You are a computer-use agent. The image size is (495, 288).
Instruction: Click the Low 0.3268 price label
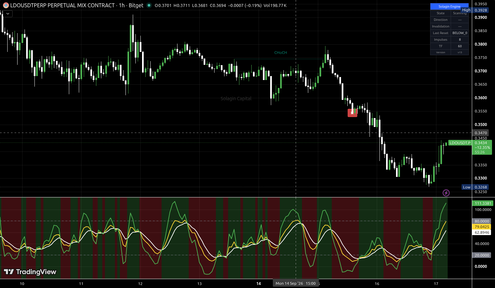click(475, 187)
